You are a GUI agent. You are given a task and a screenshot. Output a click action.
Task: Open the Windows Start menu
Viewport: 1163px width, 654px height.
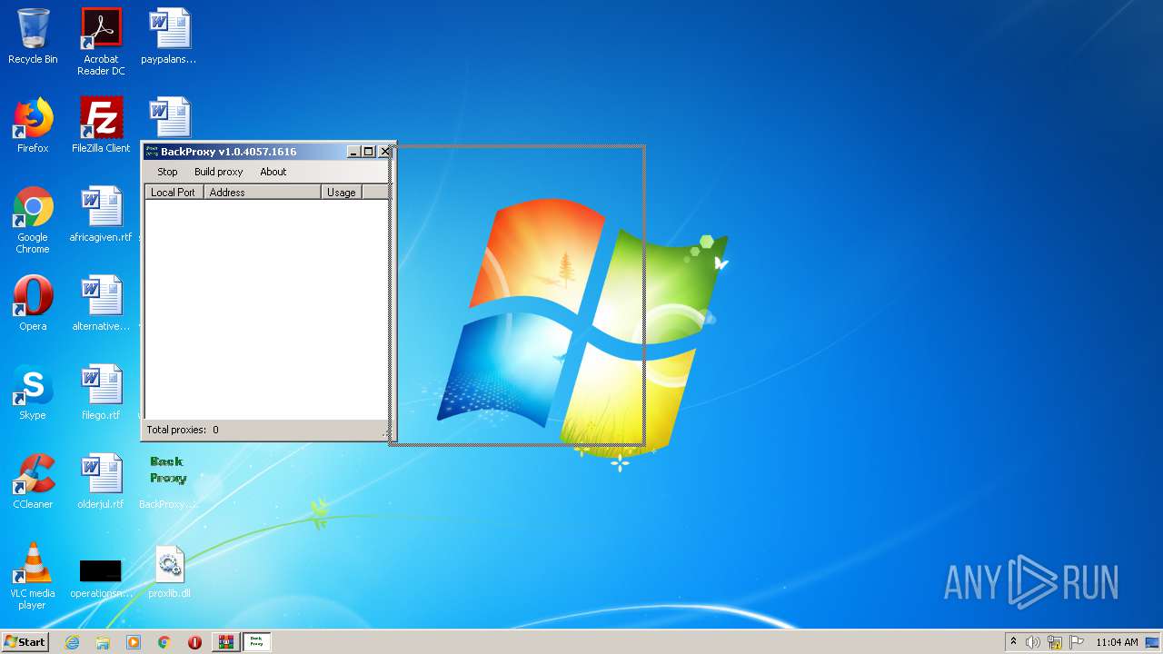pos(25,642)
